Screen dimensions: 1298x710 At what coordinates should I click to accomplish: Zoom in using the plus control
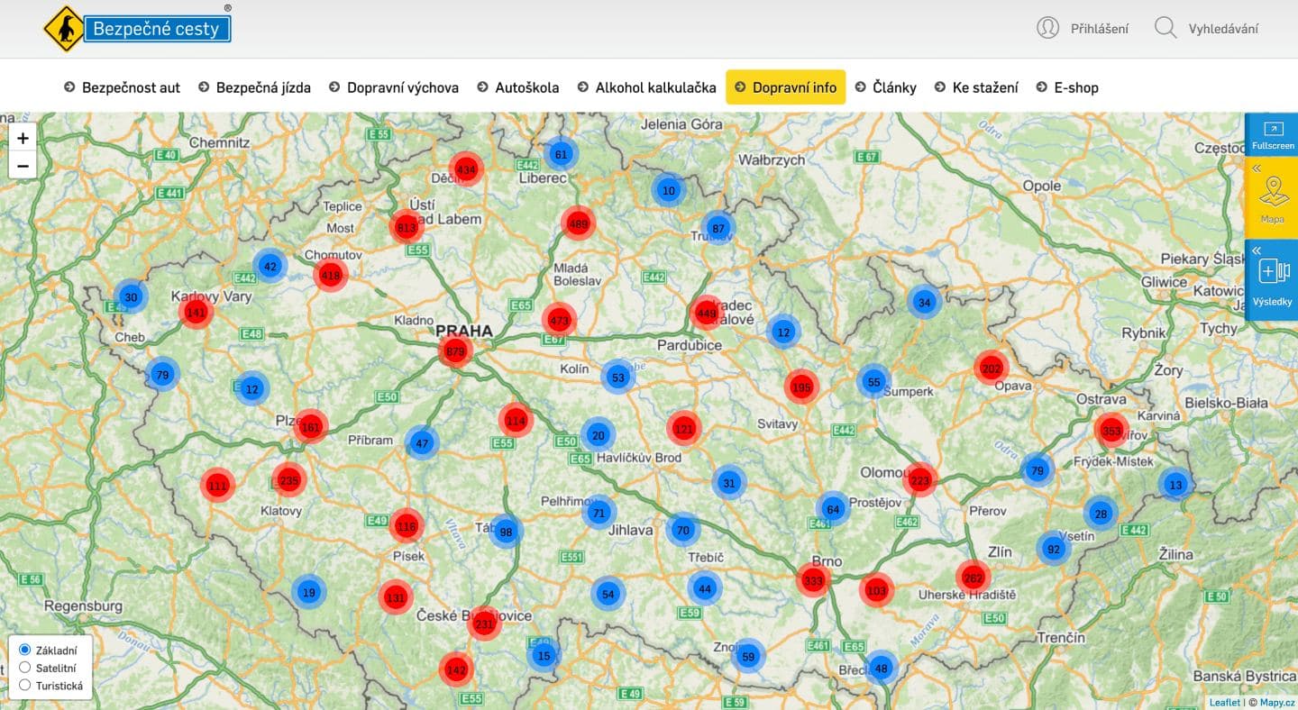click(x=23, y=138)
